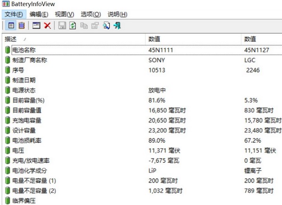Open the 说明(H) help menu
The image size is (282, 205).
pyautogui.click(x=117, y=14)
